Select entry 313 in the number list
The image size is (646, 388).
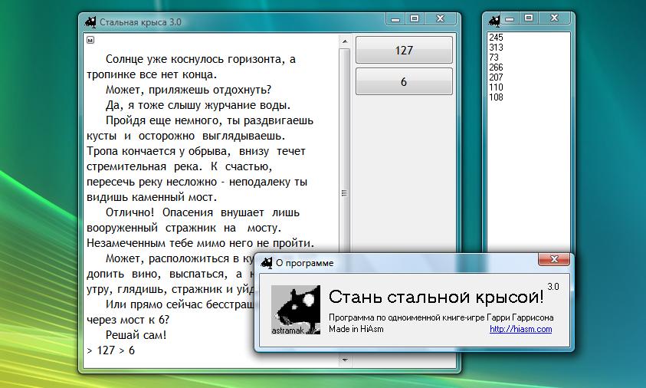496,48
